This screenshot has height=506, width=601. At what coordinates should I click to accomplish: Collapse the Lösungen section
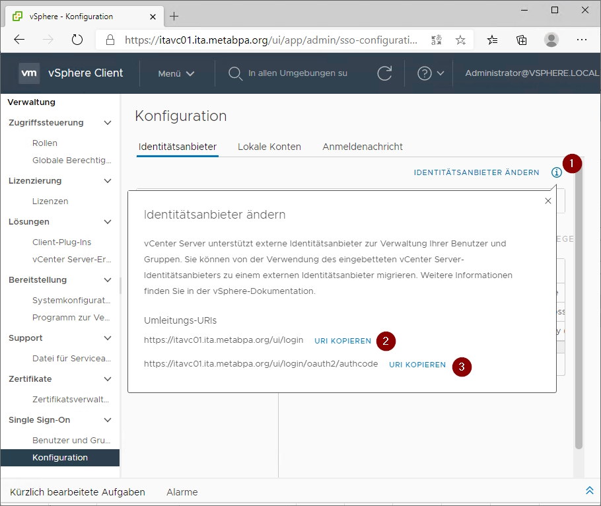click(108, 222)
